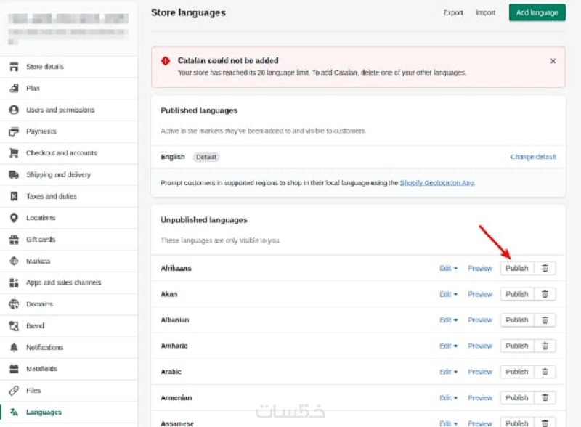
Task: Click the Shipping and delivery truck icon
Action: [13, 175]
